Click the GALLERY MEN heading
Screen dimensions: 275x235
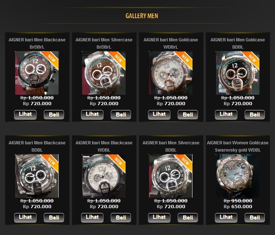[x=142, y=16]
